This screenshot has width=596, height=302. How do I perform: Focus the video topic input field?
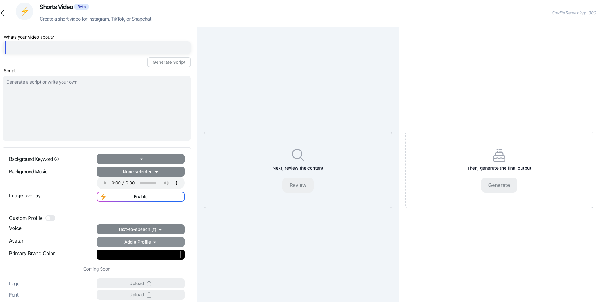[97, 48]
